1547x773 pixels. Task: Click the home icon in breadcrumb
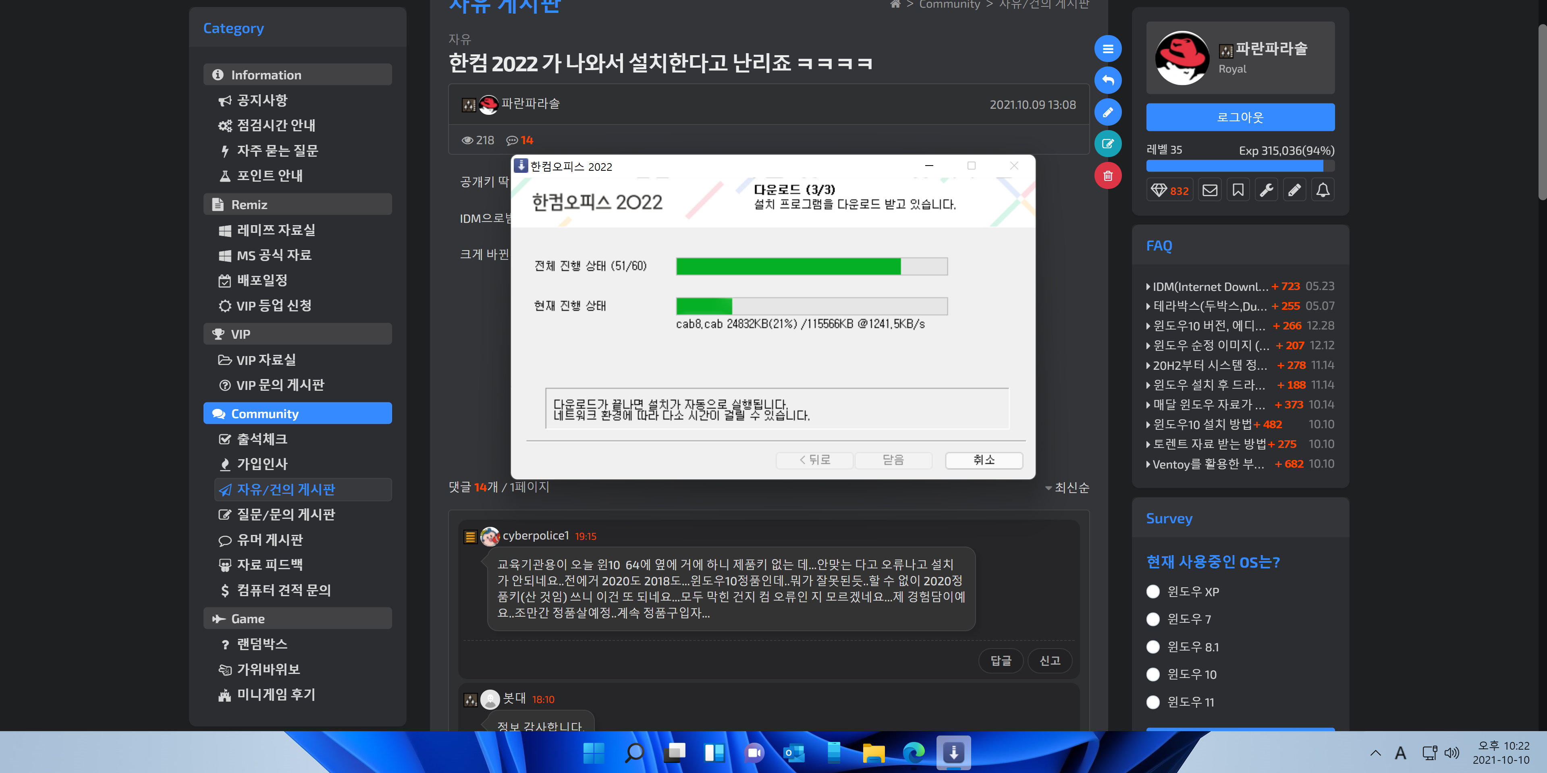pyautogui.click(x=895, y=4)
